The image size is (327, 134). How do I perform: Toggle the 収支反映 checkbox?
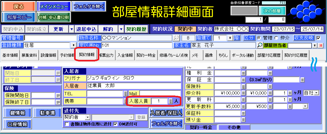318,38
